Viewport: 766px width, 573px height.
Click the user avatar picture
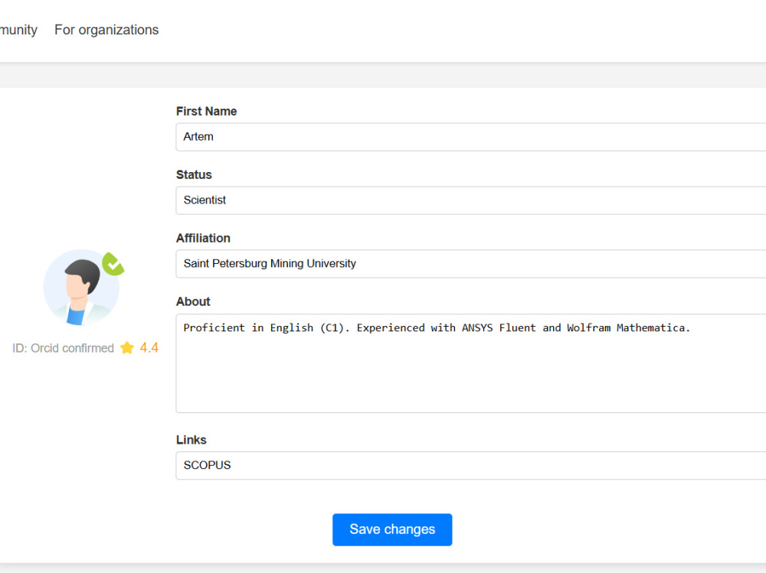(81, 288)
